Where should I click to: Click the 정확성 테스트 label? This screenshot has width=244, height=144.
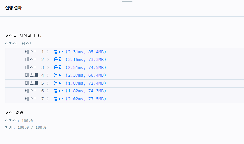coord(19,44)
